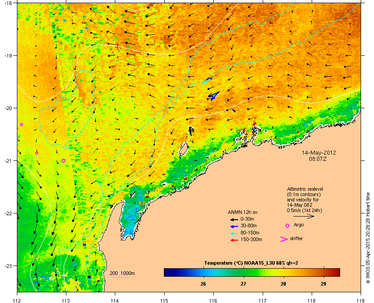Click the green 27 degree region of colorbar
This screenshot has width=374, height=303.
[244, 272]
